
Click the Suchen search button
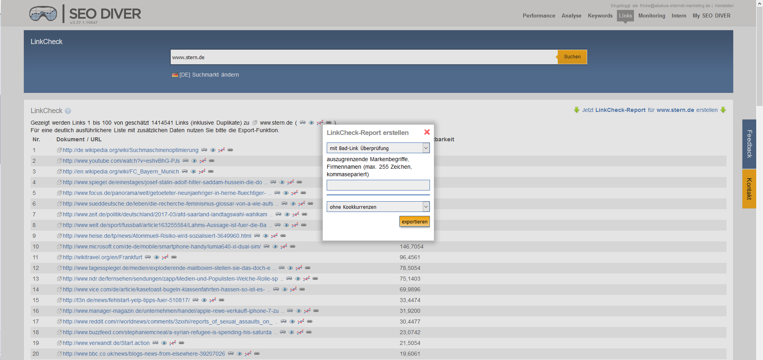pos(572,57)
